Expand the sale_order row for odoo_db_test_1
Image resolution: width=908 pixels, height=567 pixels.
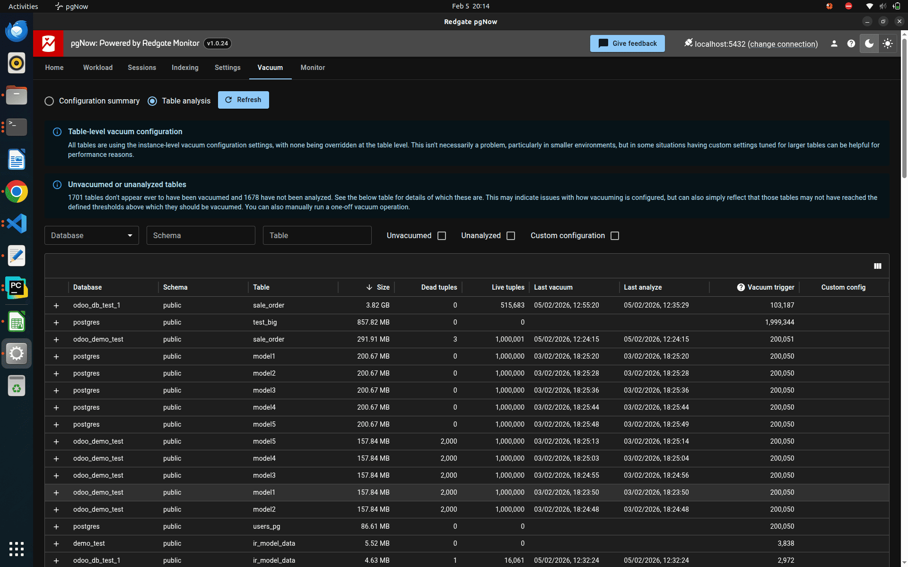56,306
